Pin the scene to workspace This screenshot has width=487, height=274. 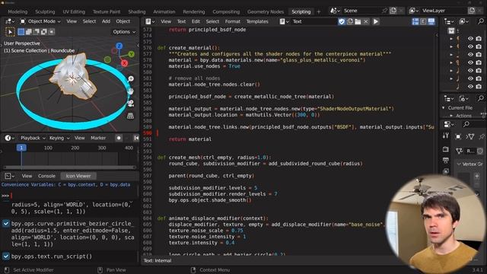click(385, 11)
